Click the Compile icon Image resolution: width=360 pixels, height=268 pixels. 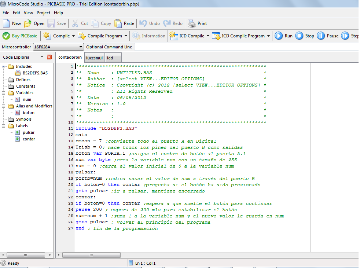click(47, 36)
